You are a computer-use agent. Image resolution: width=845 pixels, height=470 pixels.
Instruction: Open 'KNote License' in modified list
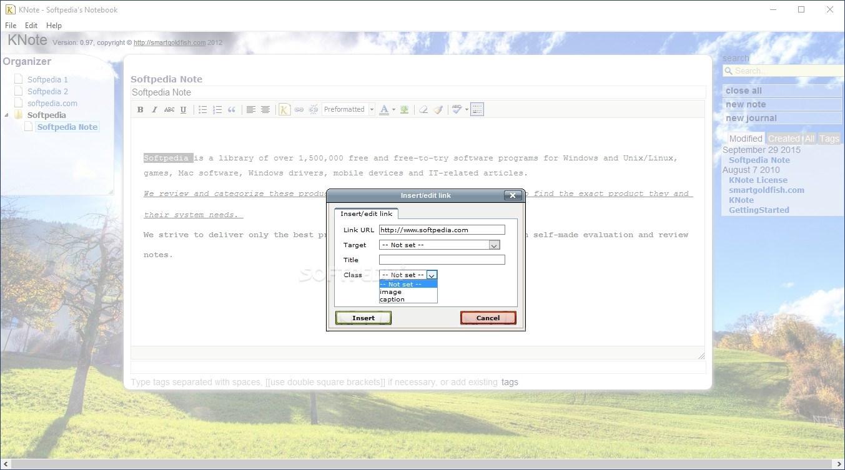click(758, 180)
